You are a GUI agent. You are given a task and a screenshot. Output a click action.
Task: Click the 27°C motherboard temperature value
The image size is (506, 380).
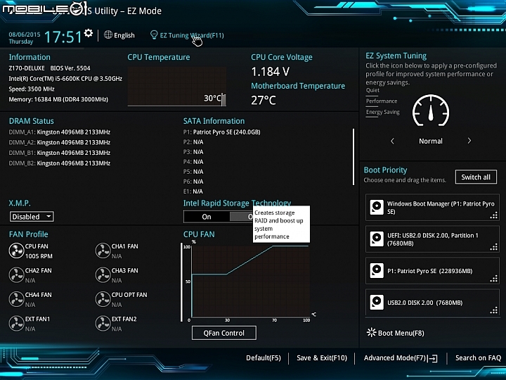(x=264, y=100)
